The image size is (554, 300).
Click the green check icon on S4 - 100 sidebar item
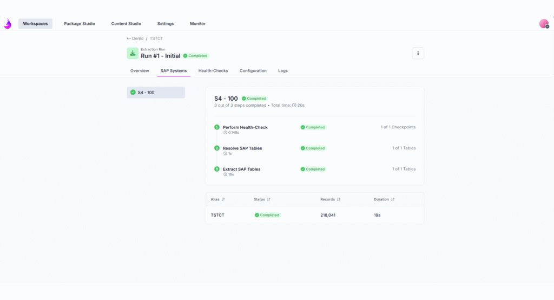click(x=133, y=93)
